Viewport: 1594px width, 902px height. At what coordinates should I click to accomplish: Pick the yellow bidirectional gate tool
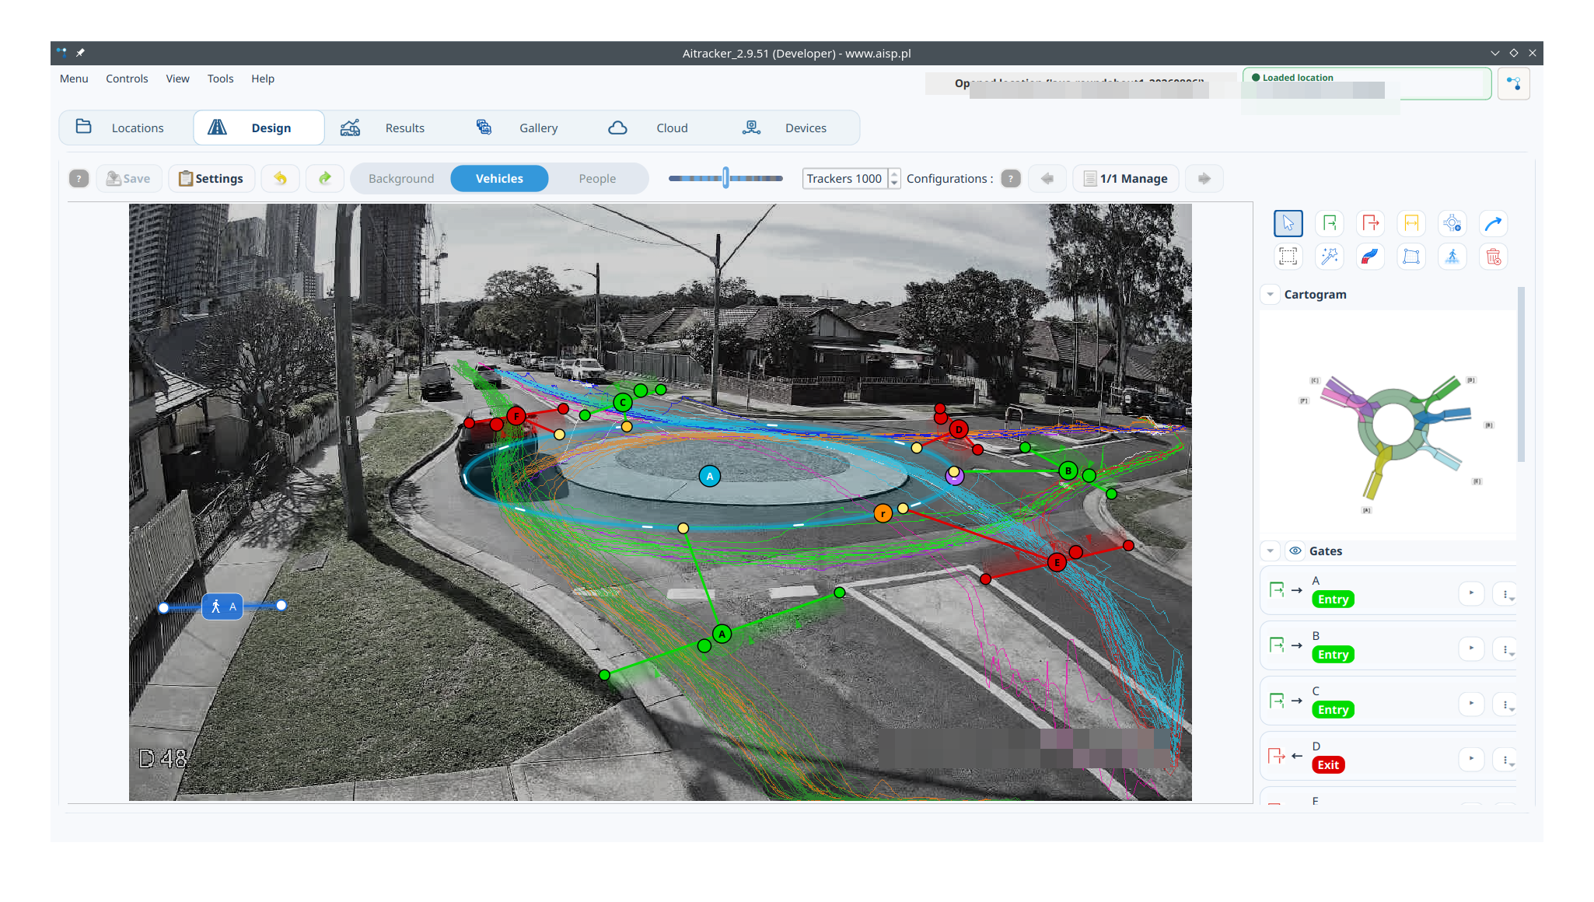(x=1411, y=224)
